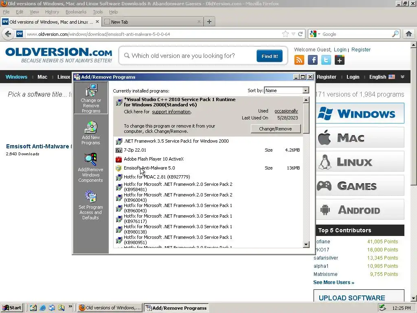Launch Internet Explorer from quick launch
417x313 pixels.
[x=42, y=308]
